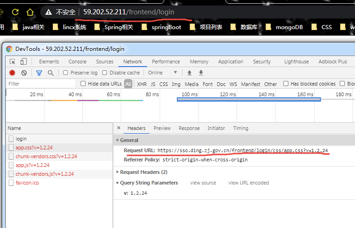
Task: Click the view source link
Action: tap(203, 183)
